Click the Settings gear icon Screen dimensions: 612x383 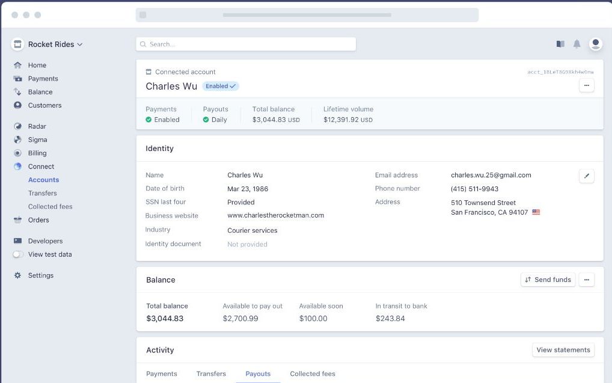(17, 275)
